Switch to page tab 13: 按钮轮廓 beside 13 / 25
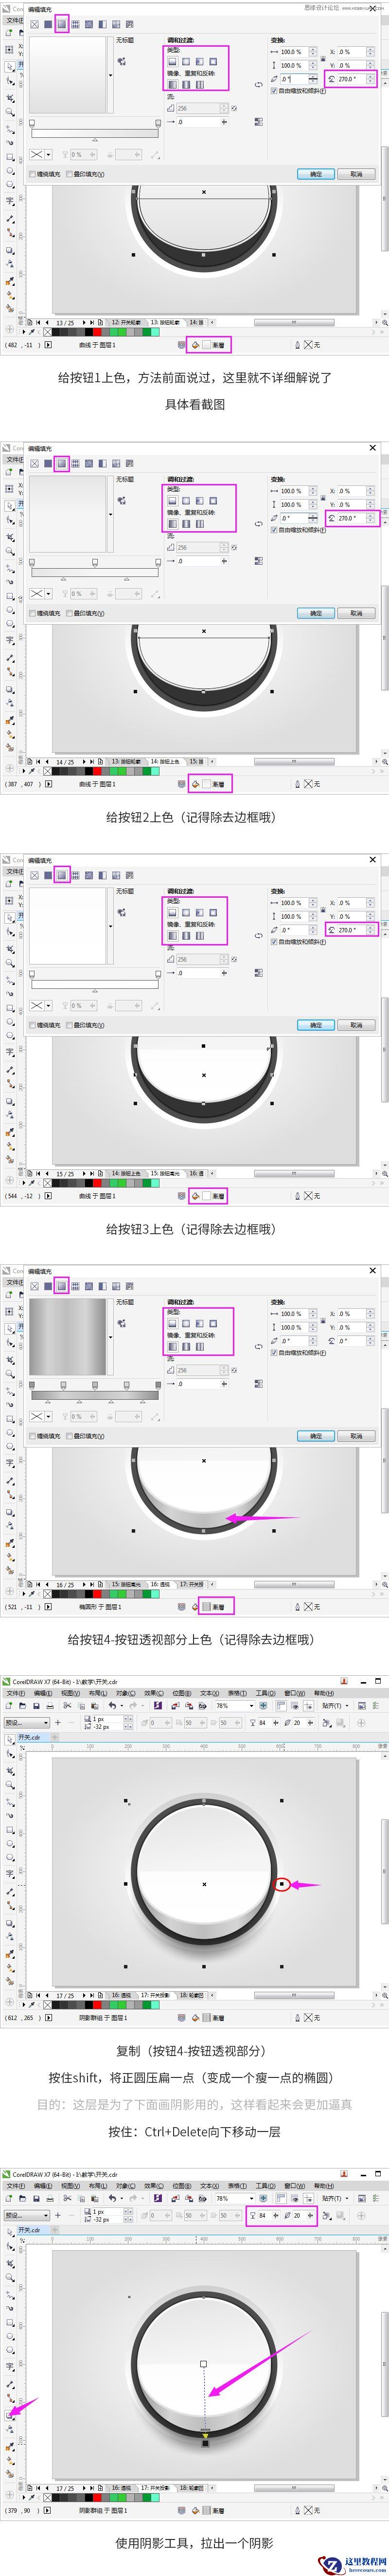 [x=166, y=323]
